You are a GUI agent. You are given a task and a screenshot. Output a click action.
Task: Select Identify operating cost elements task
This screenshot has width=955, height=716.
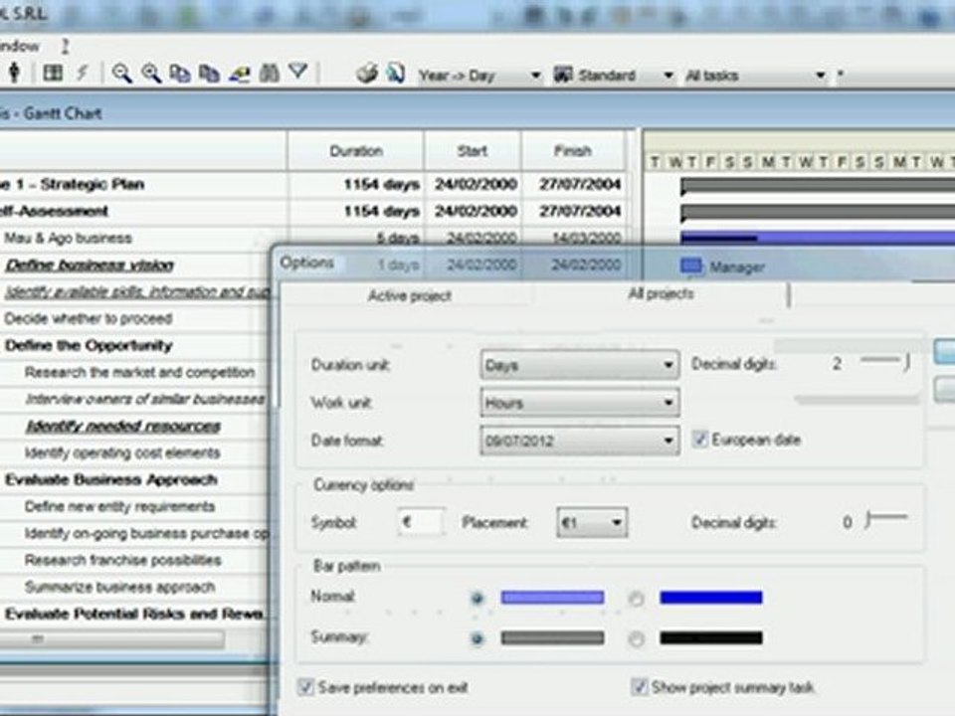click(x=121, y=452)
